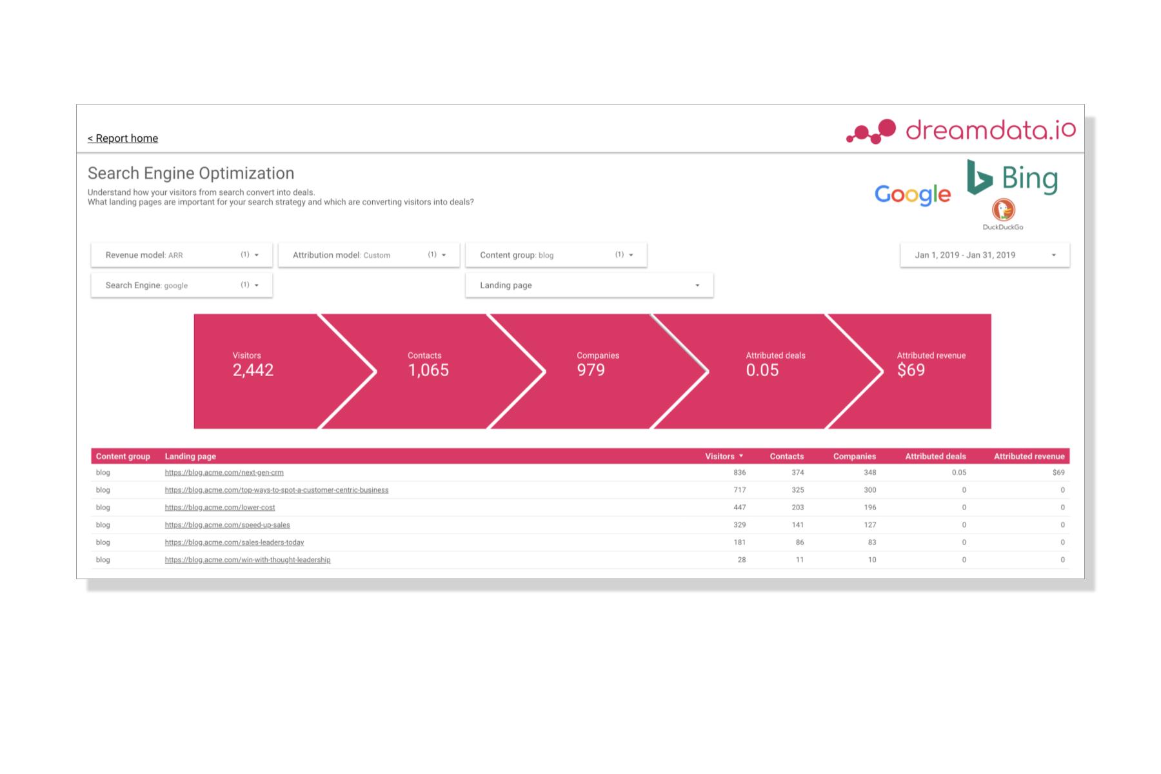Click visitors value 447 in table
1161x774 pixels.
pos(740,508)
